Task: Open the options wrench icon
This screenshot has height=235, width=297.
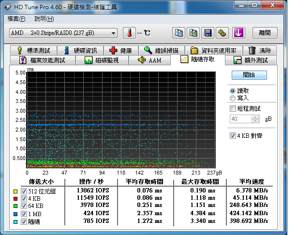Action: 222,33
